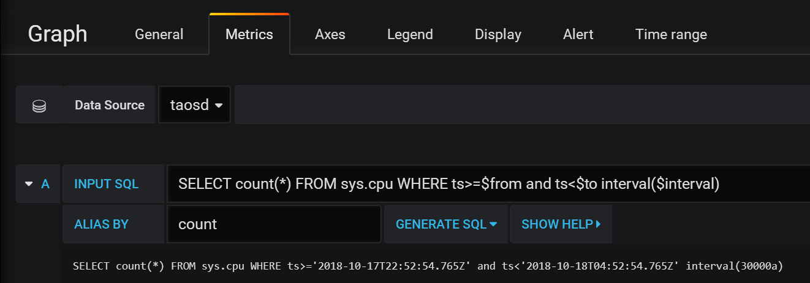The image size is (810, 283).
Task: Switch to the General tab
Action: pos(159,34)
